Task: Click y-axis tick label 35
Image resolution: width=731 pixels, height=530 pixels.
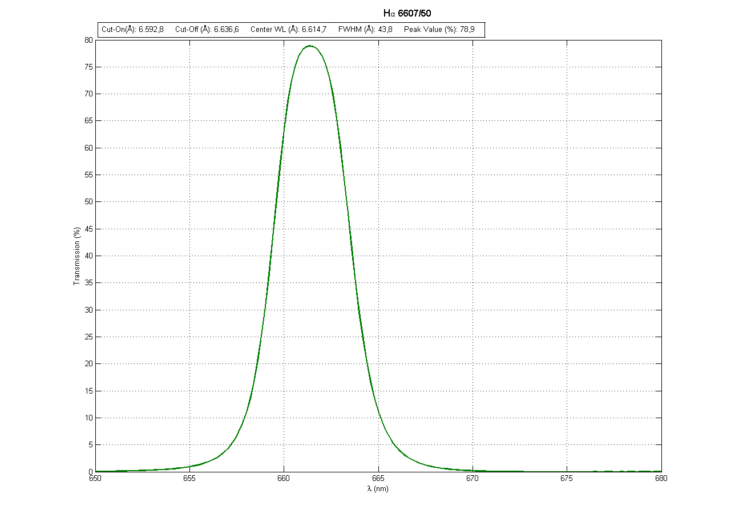Action: click(x=88, y=282)
